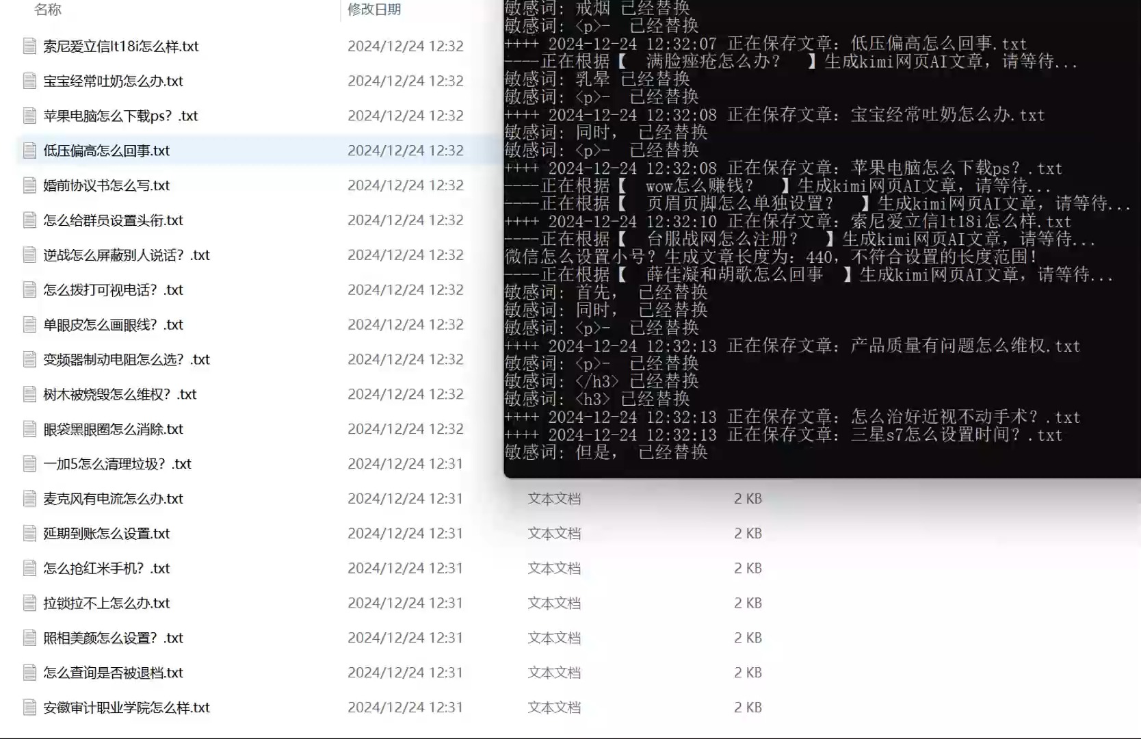Select the file name 延期到账怎么设置.txt
Image resolution: width=1141 pixels, height=739 pixels.
click(107, 534)
